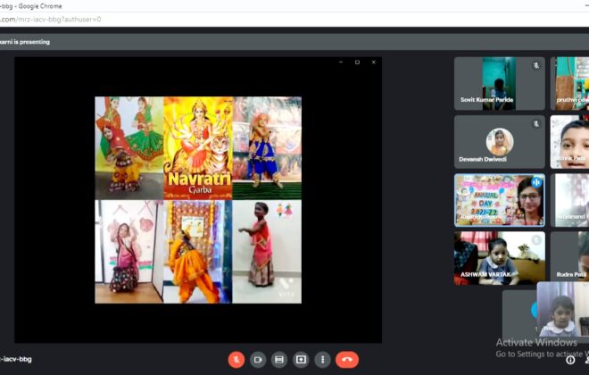Screen dimensions: 589x375
Task: Maximize the presented window with the square icon
Action: click(357, 62)
